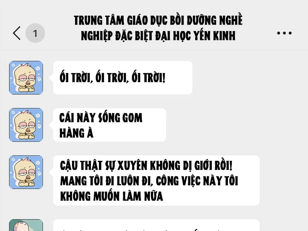This screenshot has height=231, width=308.
Task: Tap the empty chat background right of first message
Action: (249, 78)
